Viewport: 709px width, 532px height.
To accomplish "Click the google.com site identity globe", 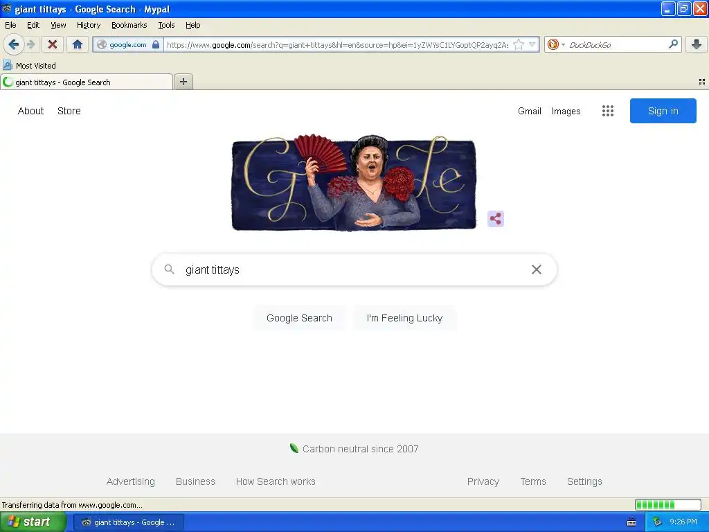I will pos(102,44).
